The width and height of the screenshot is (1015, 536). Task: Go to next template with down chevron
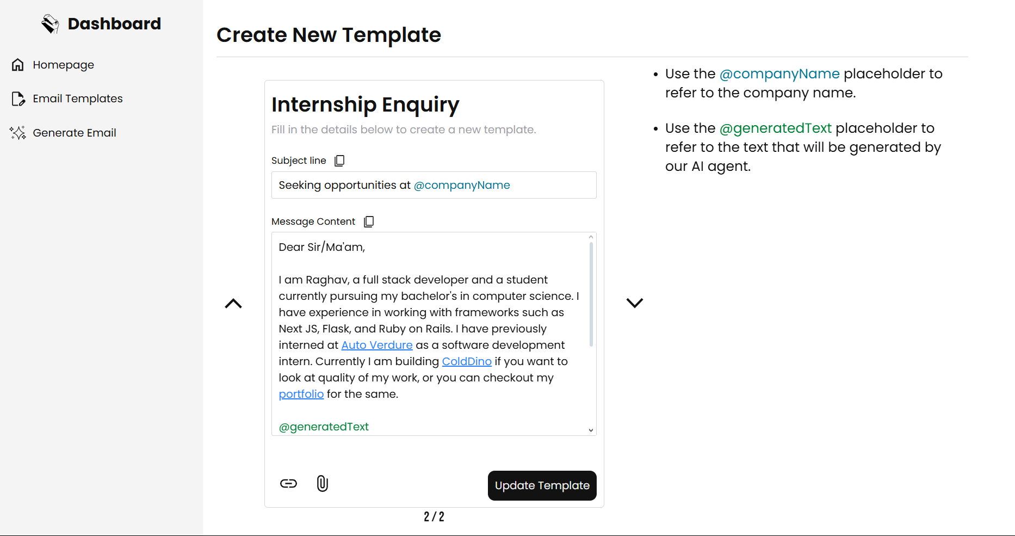coord(634,303)
